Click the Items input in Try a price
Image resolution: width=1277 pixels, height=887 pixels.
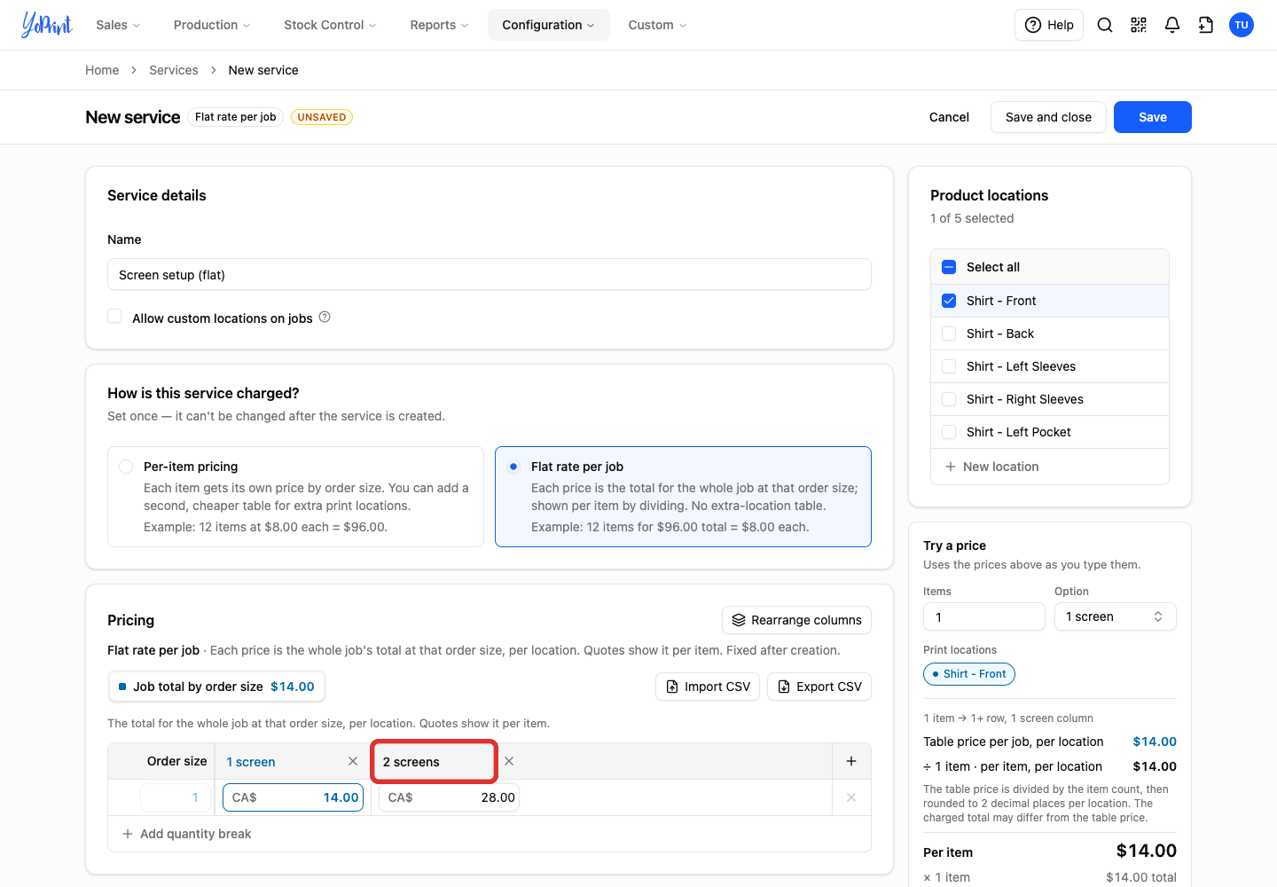(x=984, y=616)
